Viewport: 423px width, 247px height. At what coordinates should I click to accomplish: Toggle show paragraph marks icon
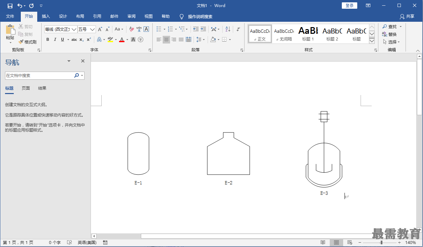[238, 29]
